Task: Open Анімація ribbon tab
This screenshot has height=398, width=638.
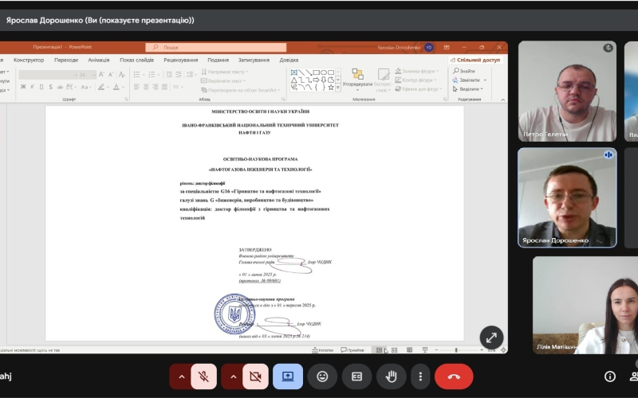Action: 98,60
